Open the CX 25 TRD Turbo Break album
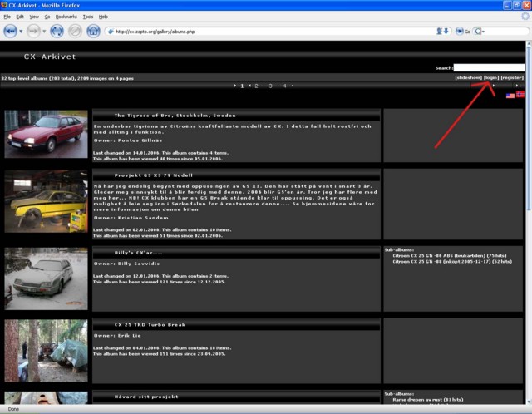 [150, 325]
